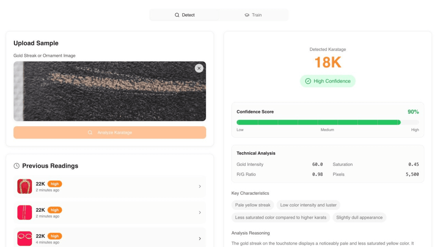Click magnifier icon on Analyze Karatage button
Screen dimensions: 440x247
point(90,132)
